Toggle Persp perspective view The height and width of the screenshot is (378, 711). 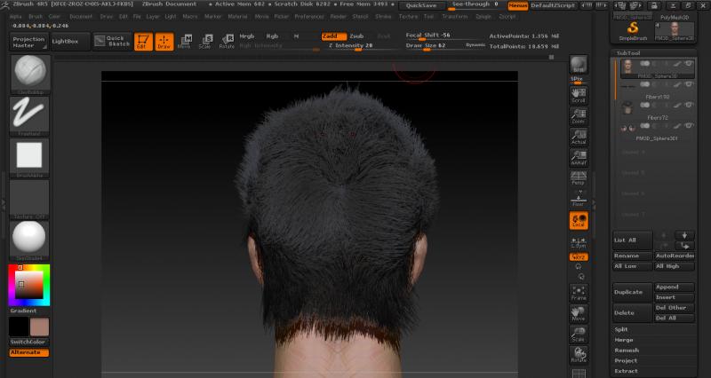[579, 178]
